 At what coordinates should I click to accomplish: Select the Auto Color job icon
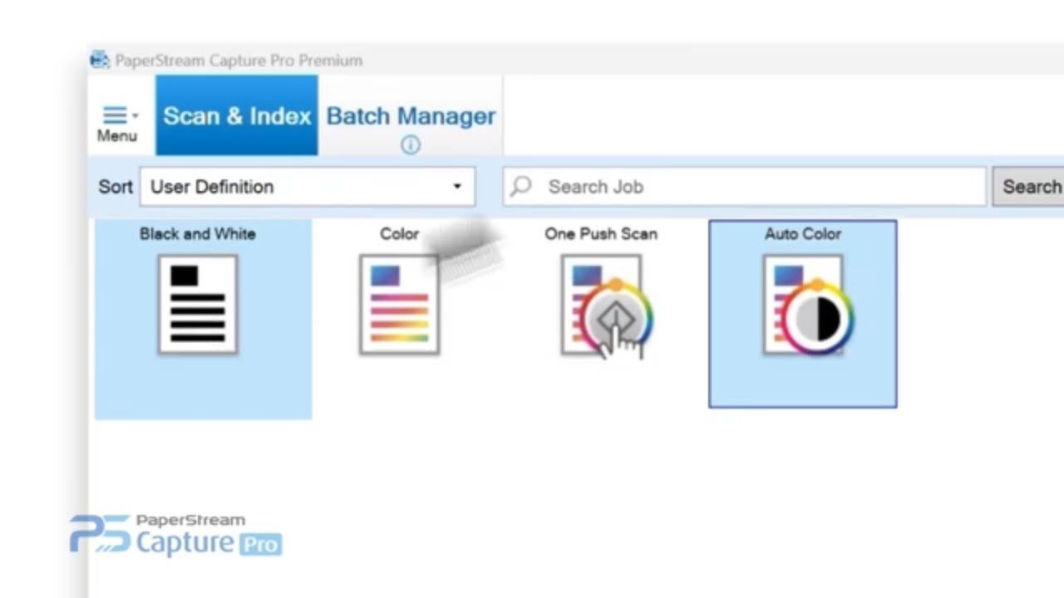[808, 305]
